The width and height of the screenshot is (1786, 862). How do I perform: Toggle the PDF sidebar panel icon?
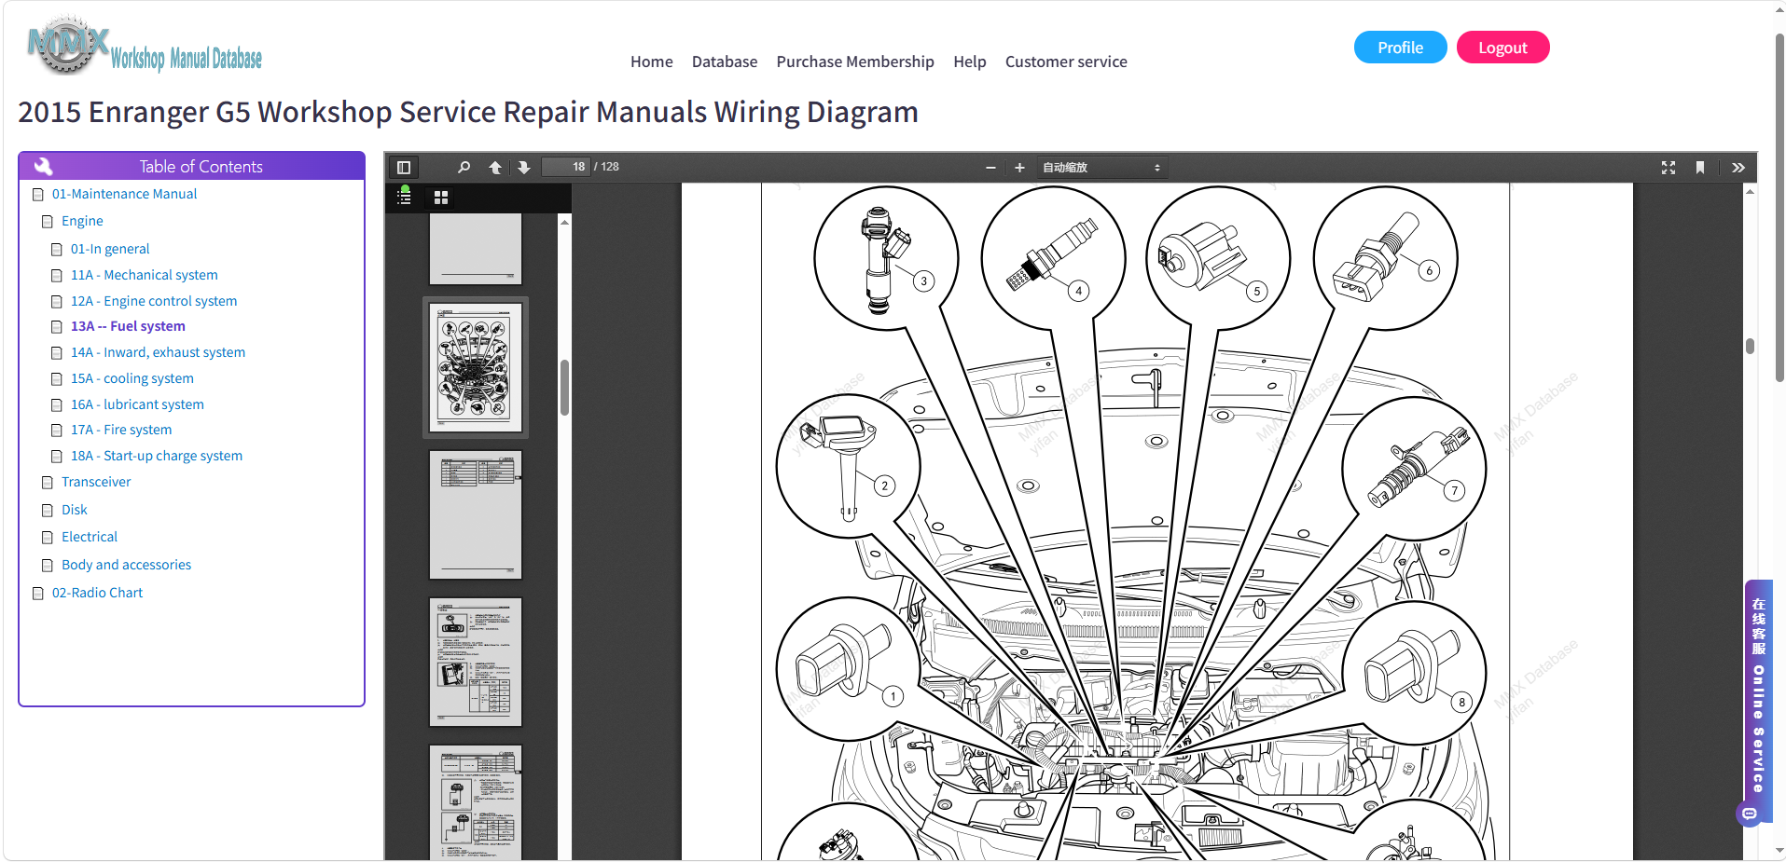[x=404, y=168]
